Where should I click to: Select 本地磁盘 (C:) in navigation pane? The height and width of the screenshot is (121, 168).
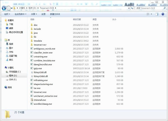pyautogui.click(x=15, y=72)
